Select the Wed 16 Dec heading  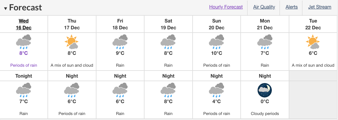point(24,24)
